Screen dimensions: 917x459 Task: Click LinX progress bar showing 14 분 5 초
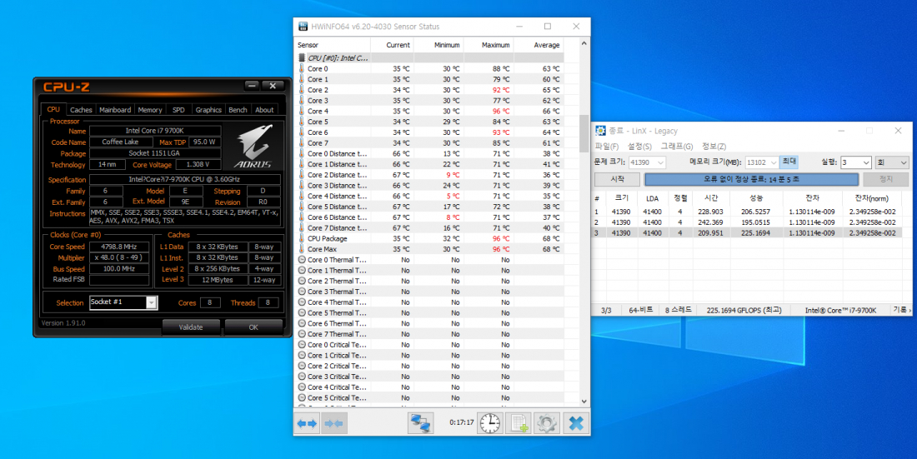(x=751, y=179)
